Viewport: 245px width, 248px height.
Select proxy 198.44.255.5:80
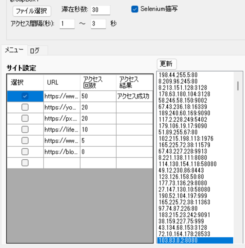pos(195,75)
